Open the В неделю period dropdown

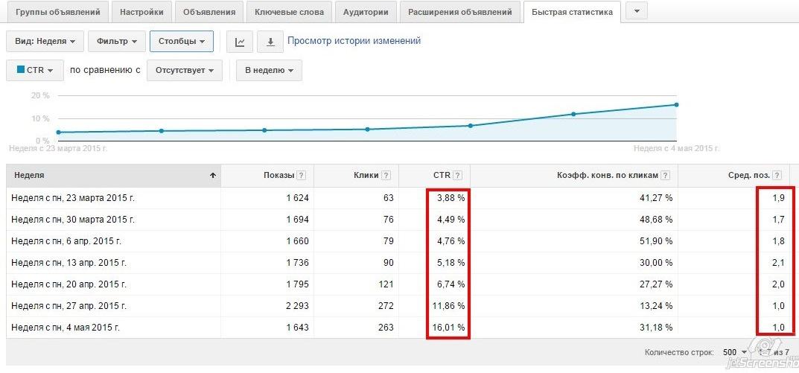pos(269,70)
